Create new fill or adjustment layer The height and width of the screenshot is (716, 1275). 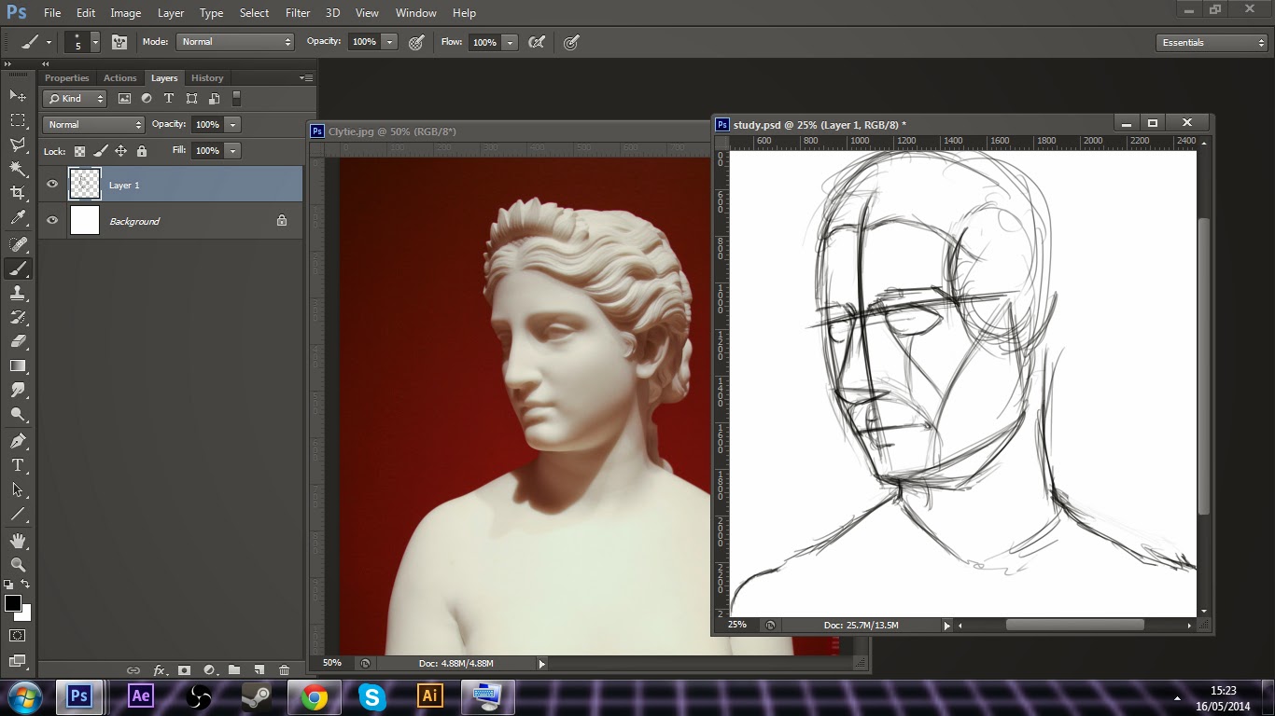[209, 669]
